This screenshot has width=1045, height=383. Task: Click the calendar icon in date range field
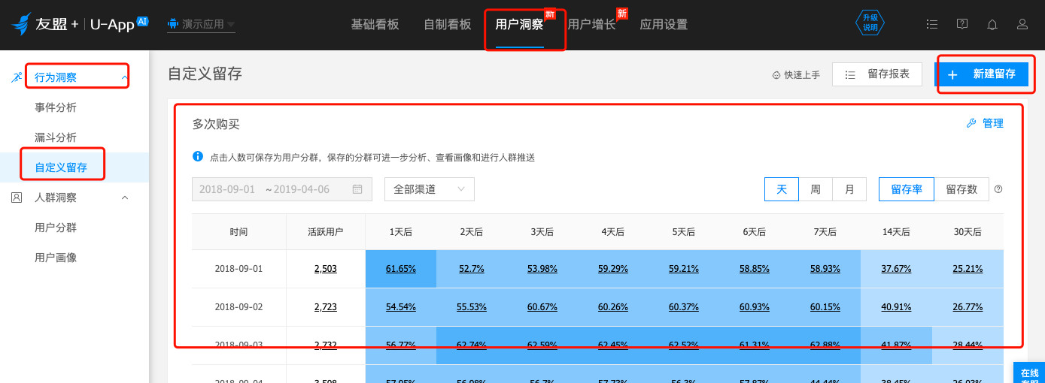click(x=357, y=189)
